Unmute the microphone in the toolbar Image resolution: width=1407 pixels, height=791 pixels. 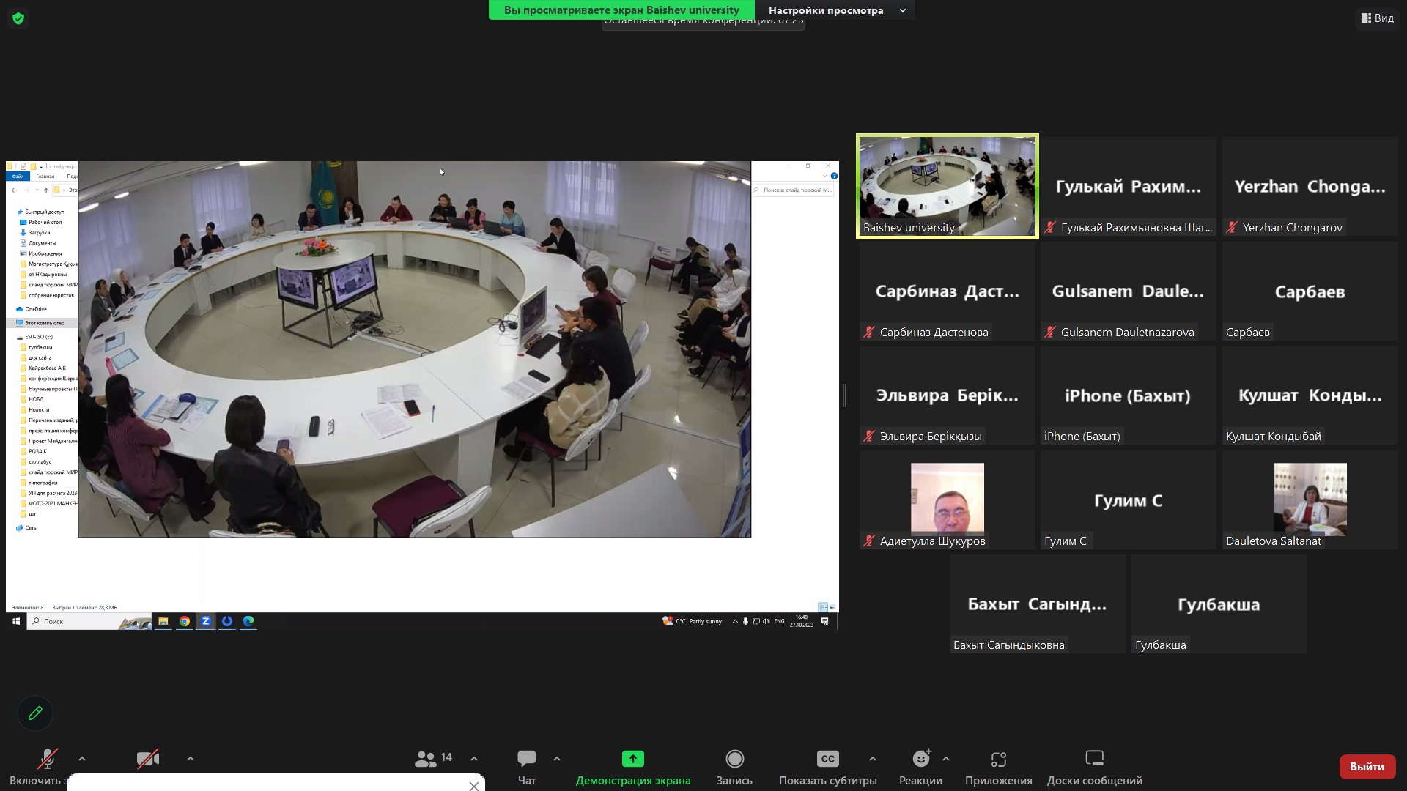(48, 760)
